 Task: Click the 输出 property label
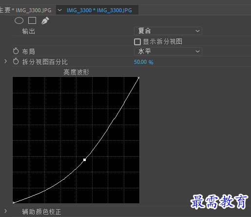(29, 31)
